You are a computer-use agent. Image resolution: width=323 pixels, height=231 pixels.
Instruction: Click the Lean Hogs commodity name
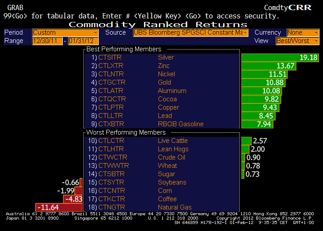coord(173,149)
